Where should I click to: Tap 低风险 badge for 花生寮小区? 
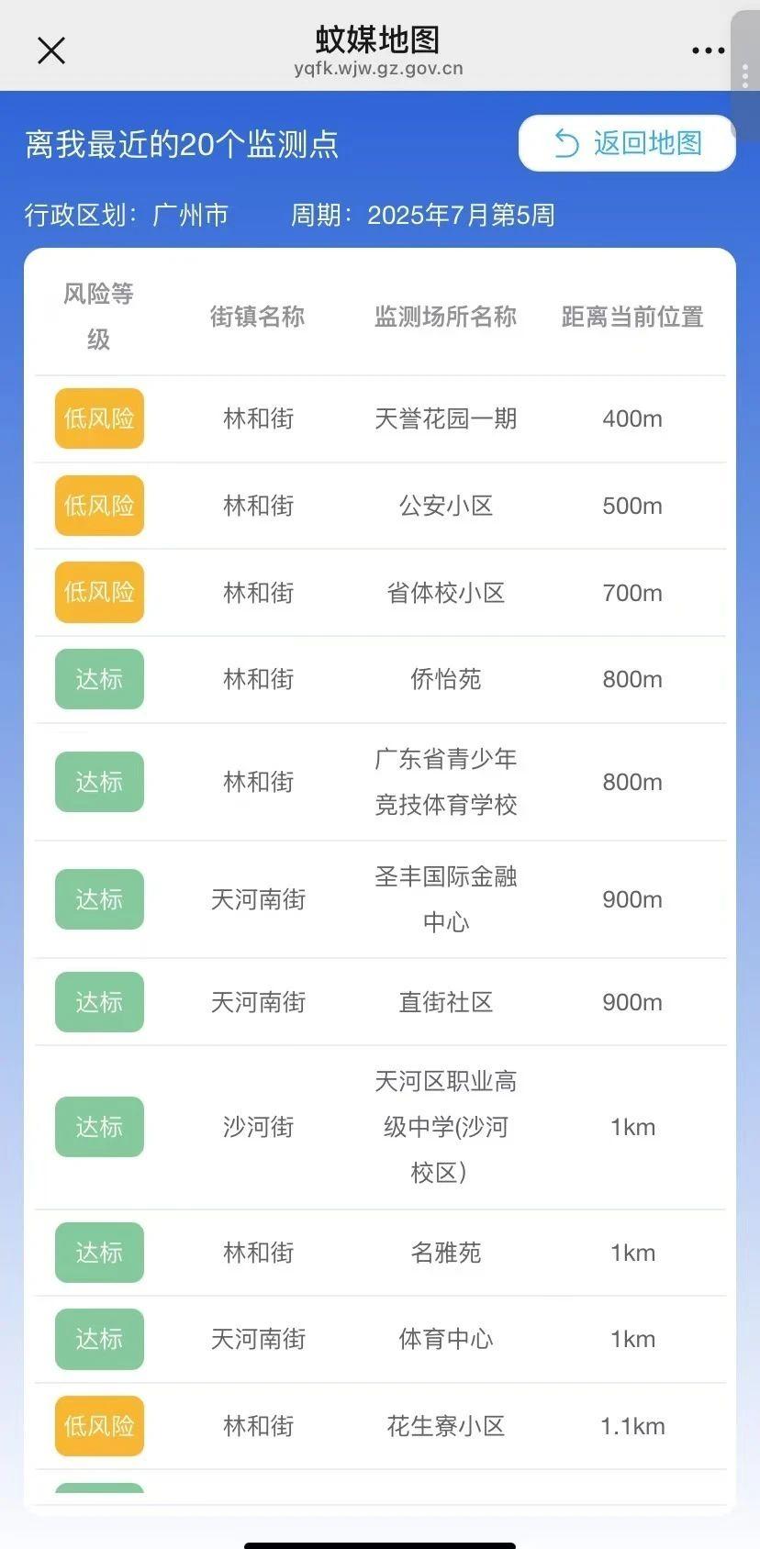point(99,1426)
